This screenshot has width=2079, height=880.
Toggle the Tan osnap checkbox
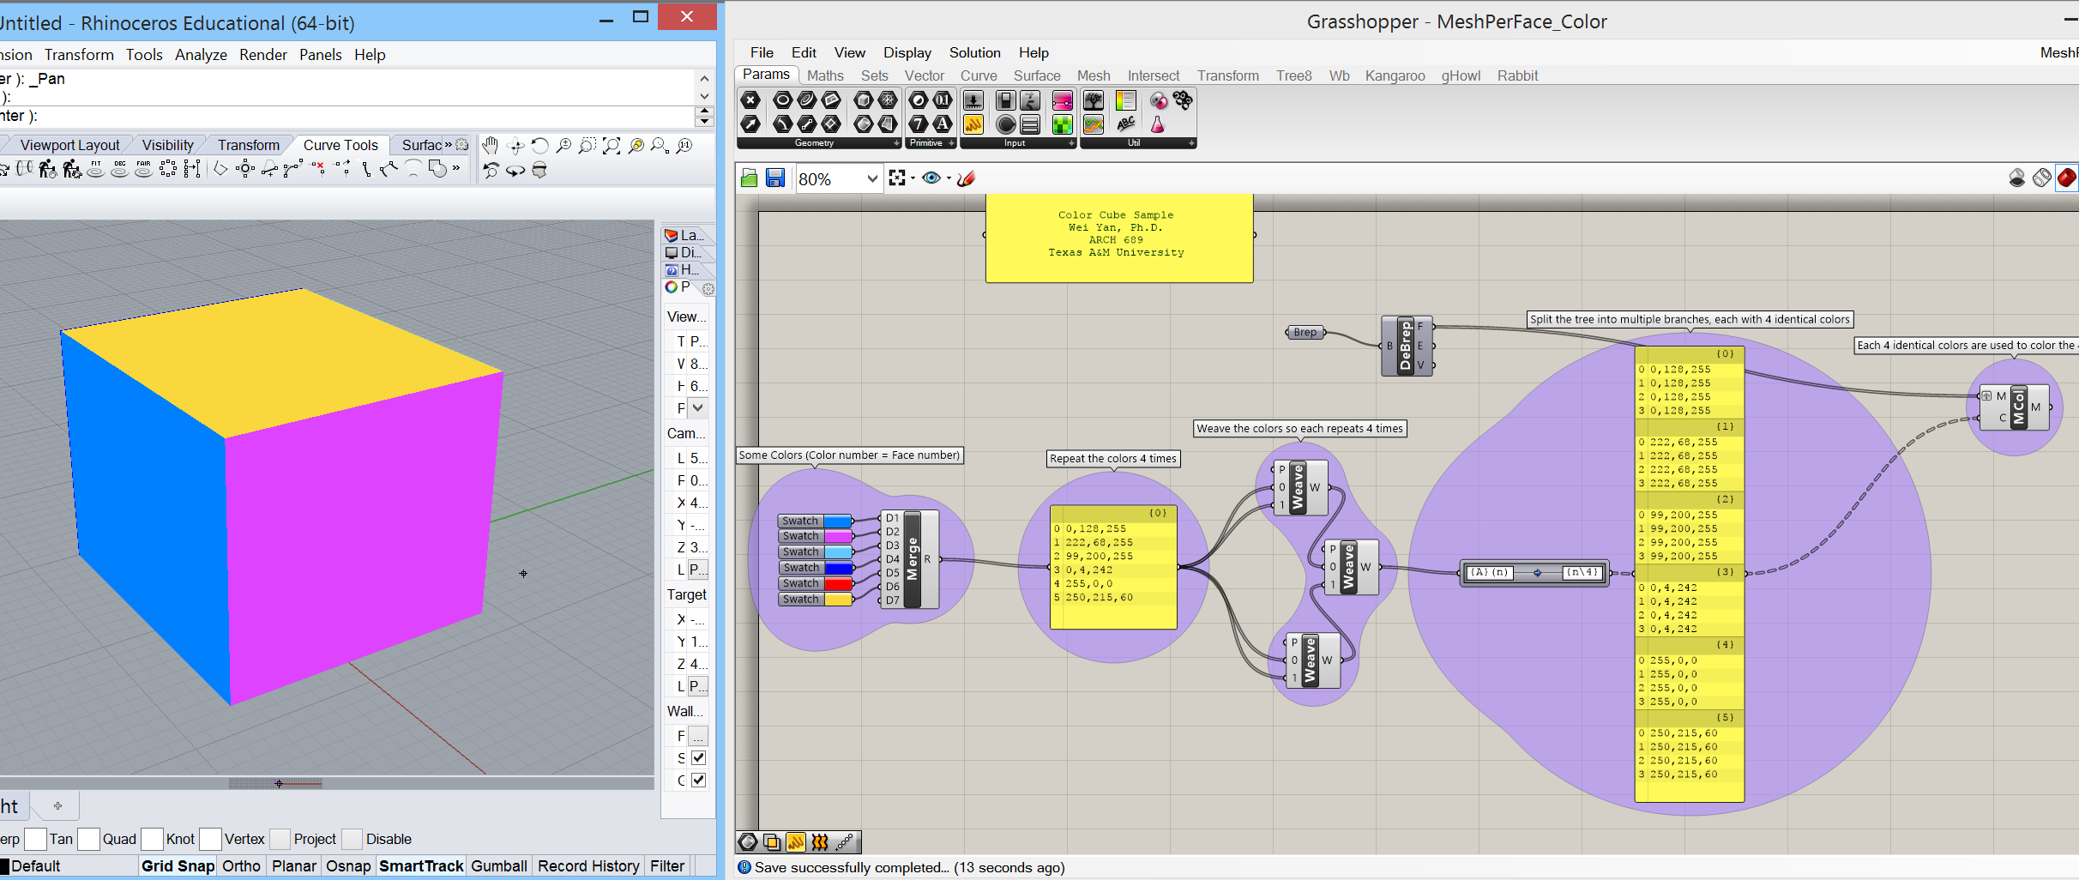[x=35, y=839]
